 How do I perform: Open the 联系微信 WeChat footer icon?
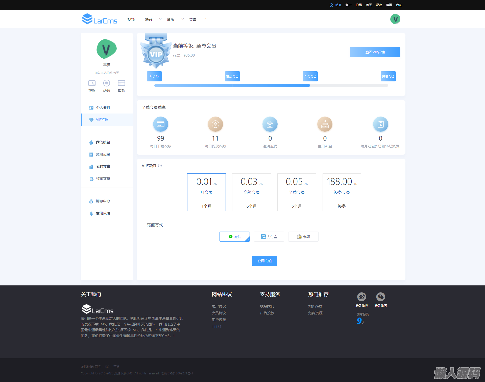(380, 297)
